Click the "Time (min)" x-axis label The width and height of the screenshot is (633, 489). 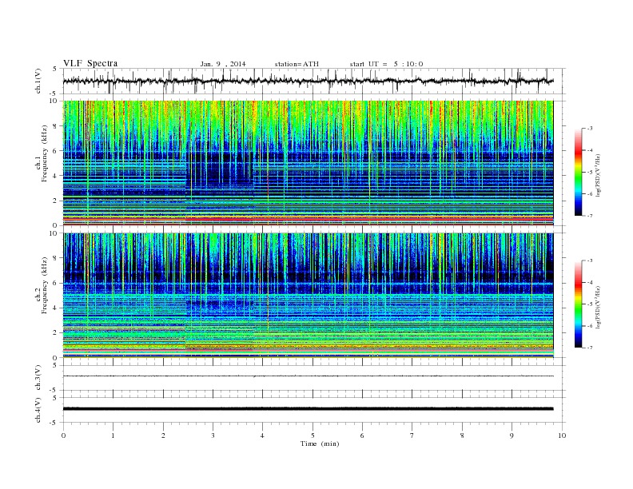pyautogui.click(x=320, y=443)
